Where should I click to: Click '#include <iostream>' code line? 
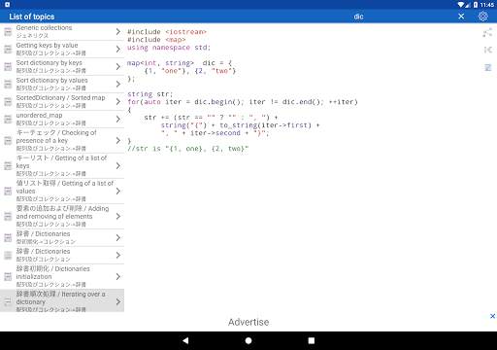click(167, 32)
